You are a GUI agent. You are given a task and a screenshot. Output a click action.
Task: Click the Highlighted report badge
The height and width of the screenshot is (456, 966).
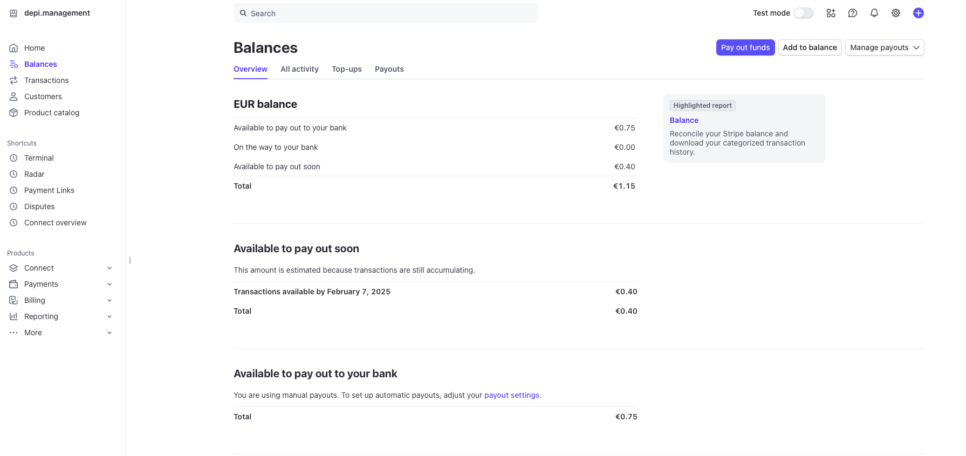coord(702,106)
